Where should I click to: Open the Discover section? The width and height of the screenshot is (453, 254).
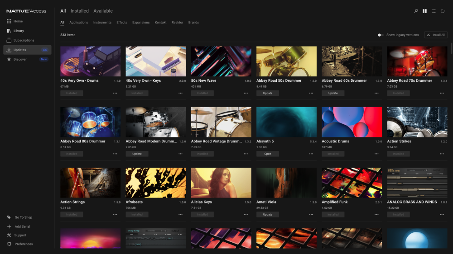tap(27, 59)
